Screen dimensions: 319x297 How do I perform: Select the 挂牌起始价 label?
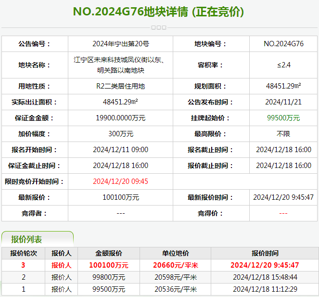(x=210, y=118)
